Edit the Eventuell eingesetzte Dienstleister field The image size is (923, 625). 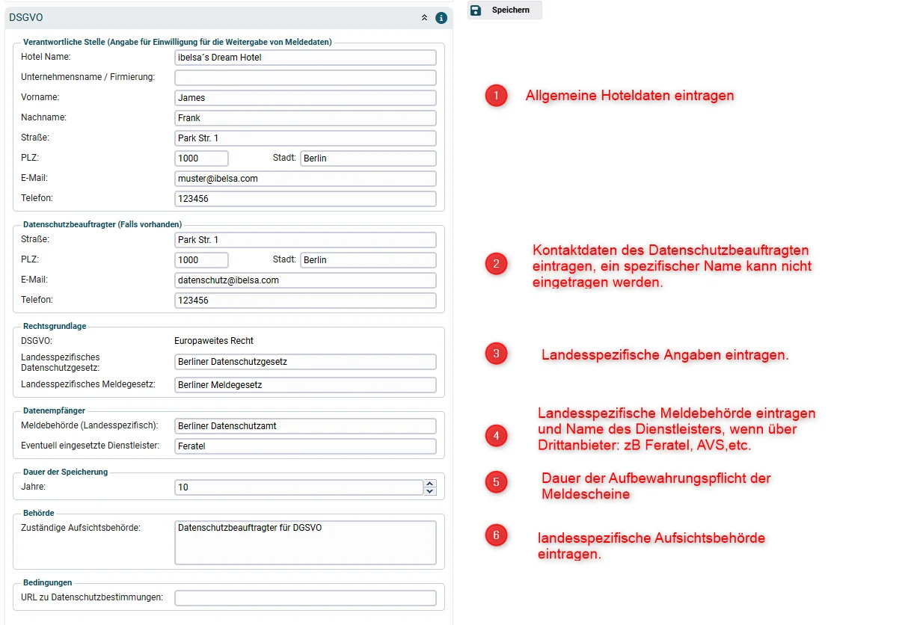[x=305, y=446]
